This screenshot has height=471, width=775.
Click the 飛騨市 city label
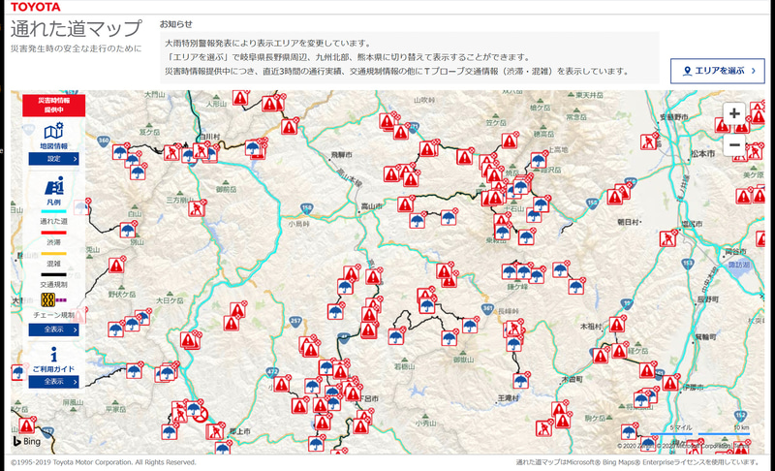tap(342, 155)
